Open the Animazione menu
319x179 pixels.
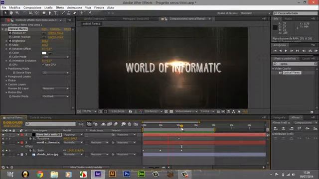[74, 7]
